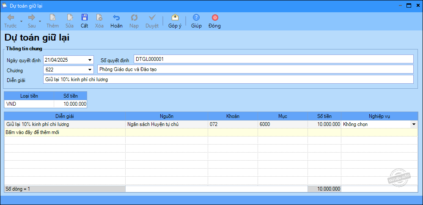Select grid row description 'Giữ lại 10% kinh phí chi lương'
Screen dimensions: 423x205
coord(65,124)
